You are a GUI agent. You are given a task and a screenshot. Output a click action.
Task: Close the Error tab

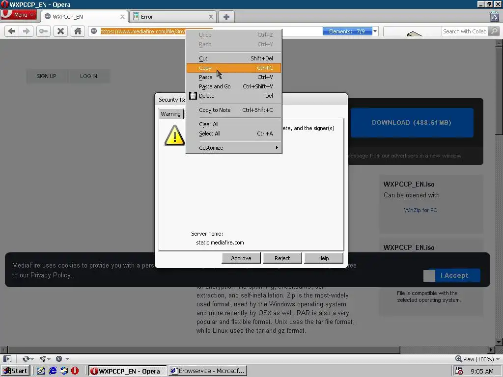[211, 17]
